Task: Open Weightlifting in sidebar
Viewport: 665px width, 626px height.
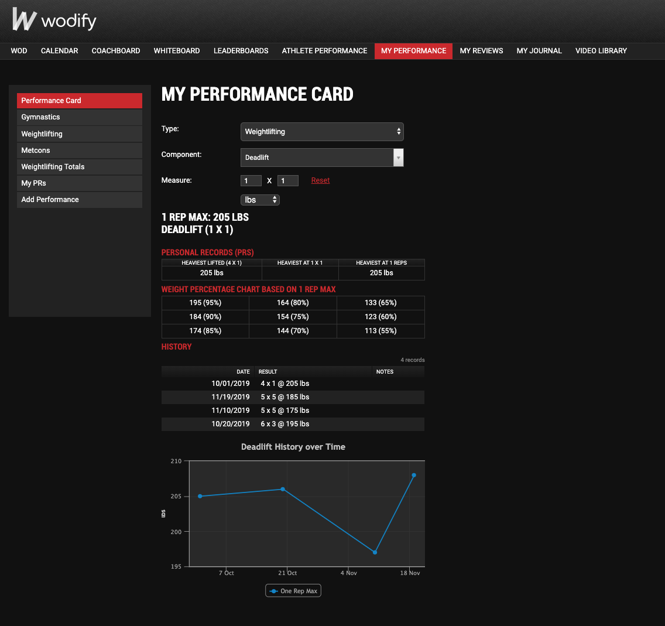Action: (79, 134)
